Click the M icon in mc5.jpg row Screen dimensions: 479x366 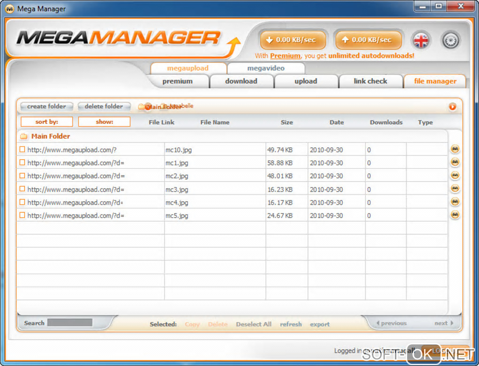[455, 214]
